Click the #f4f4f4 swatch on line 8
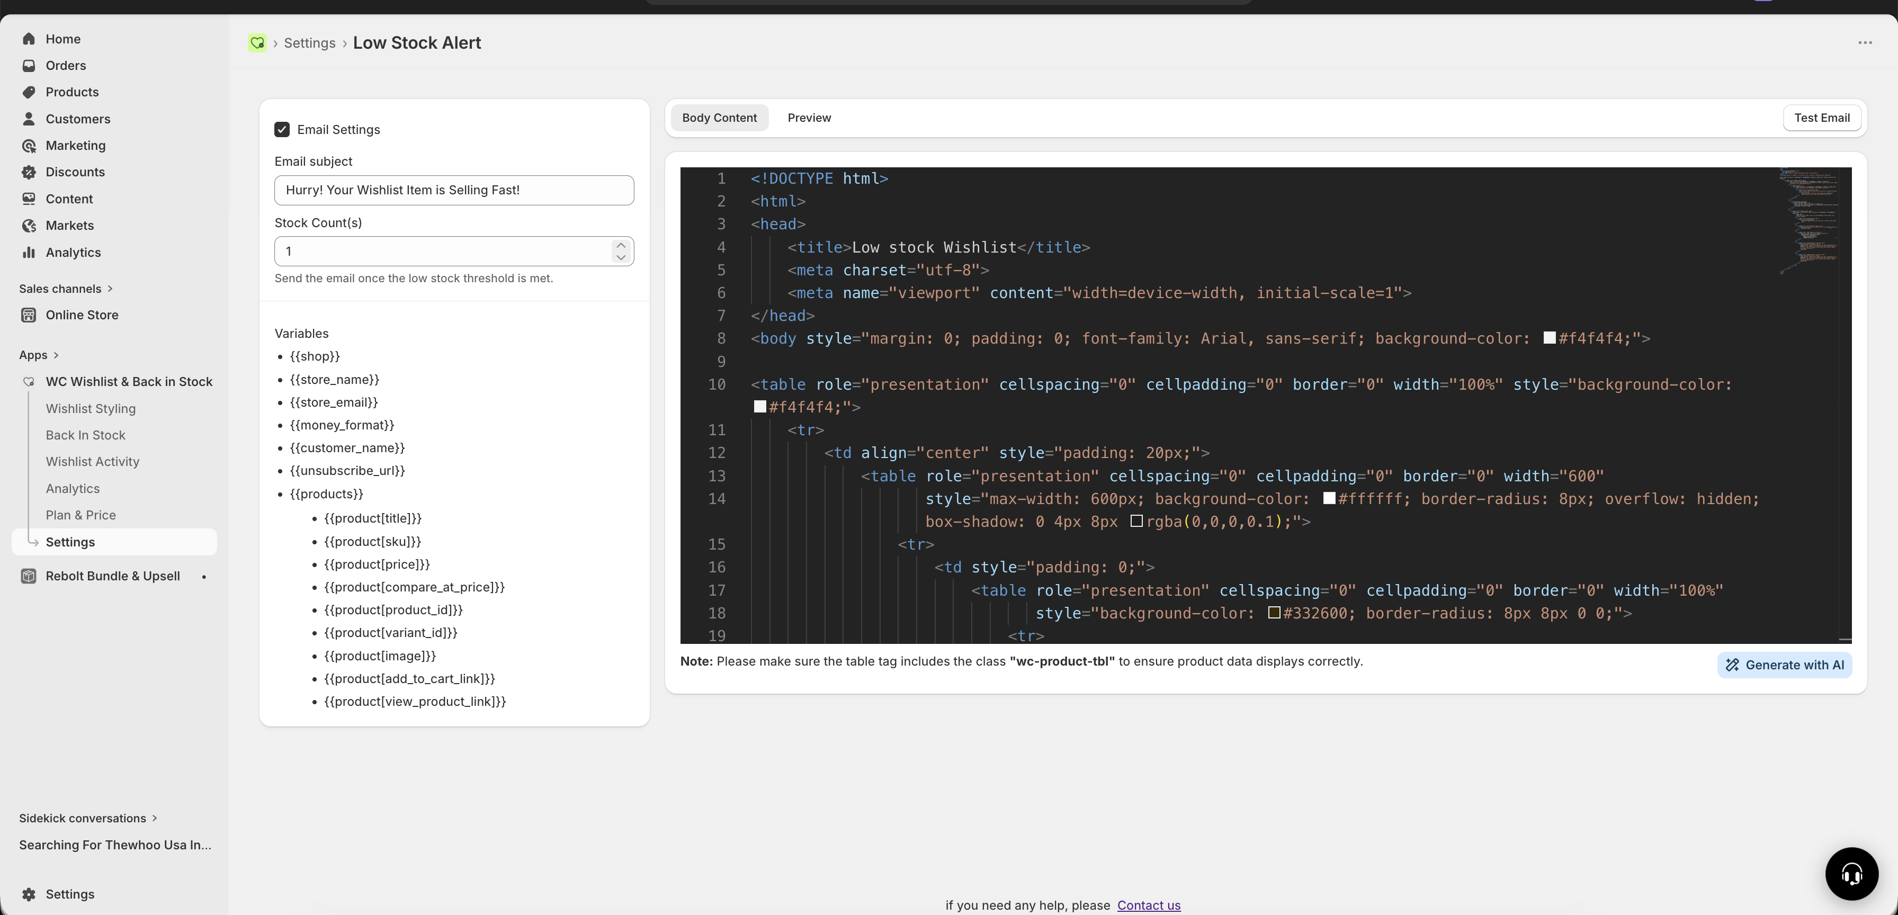 tap(1550, 338)
